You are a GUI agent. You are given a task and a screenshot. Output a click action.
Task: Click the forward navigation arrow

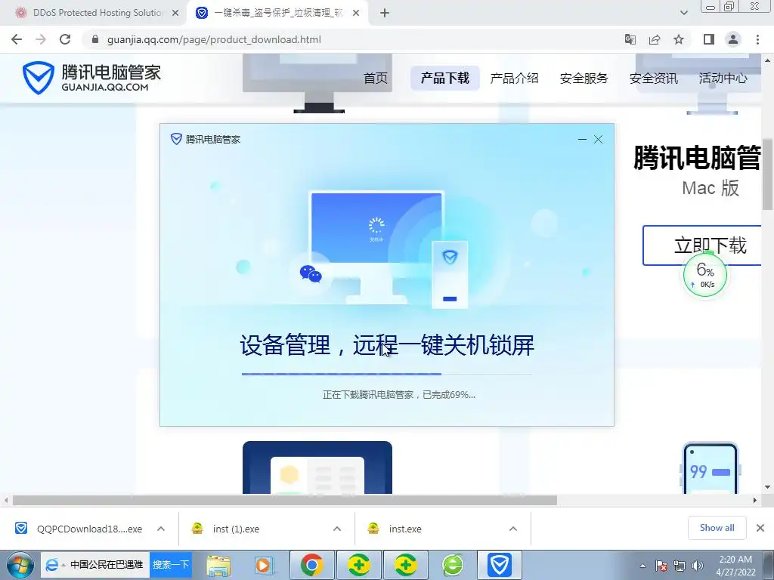[x=41, y=39]
